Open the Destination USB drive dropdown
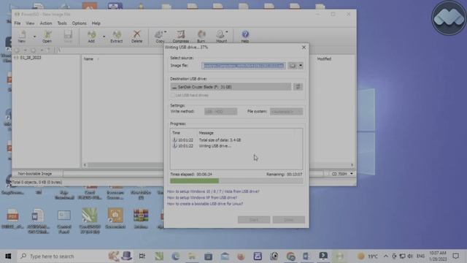467x263 pixels. pos(231,87)
